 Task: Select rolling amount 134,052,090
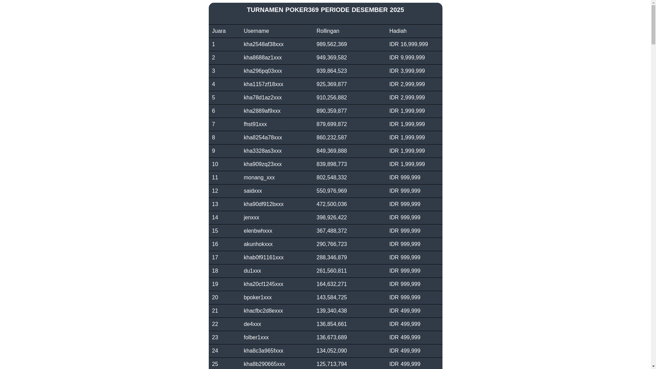[x=331, y=351]
